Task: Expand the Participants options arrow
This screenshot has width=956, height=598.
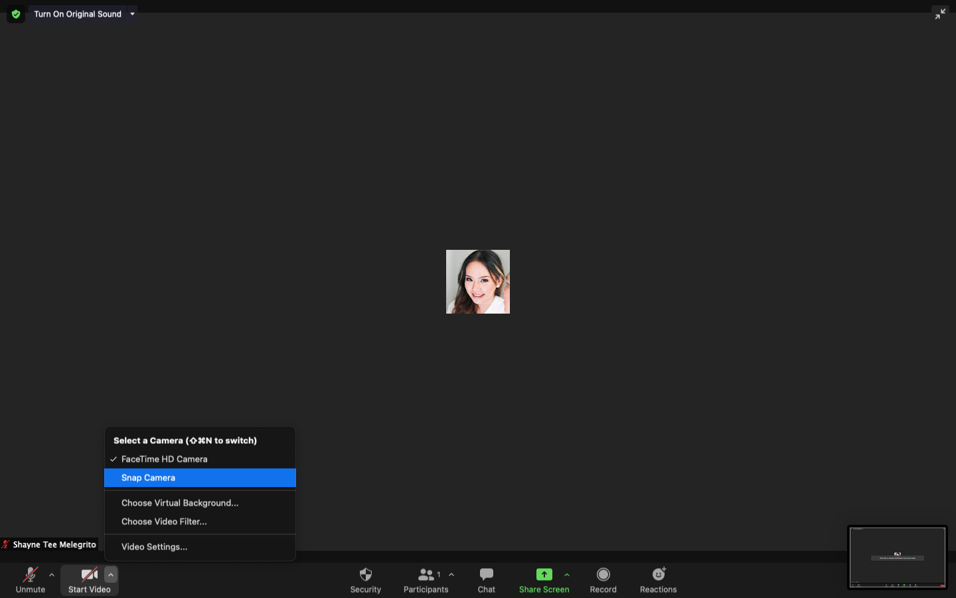Action: (x=451, y=575)
